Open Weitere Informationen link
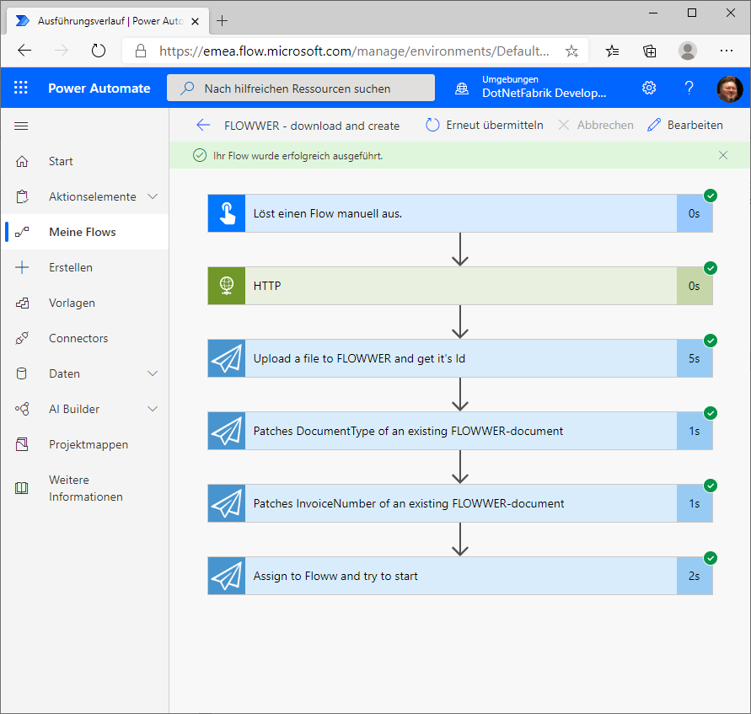The image size is (751, 714). tap(86, 488)
